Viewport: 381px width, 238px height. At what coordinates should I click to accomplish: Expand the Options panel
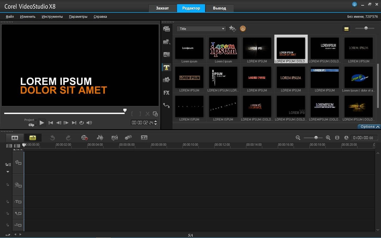point(369,127)
